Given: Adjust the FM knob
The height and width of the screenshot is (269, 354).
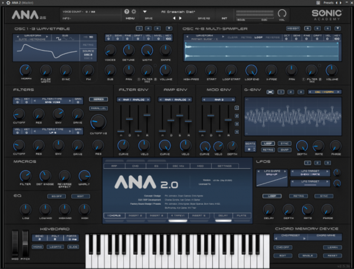Looking at the screenshot, I should (x=88, y=70).
